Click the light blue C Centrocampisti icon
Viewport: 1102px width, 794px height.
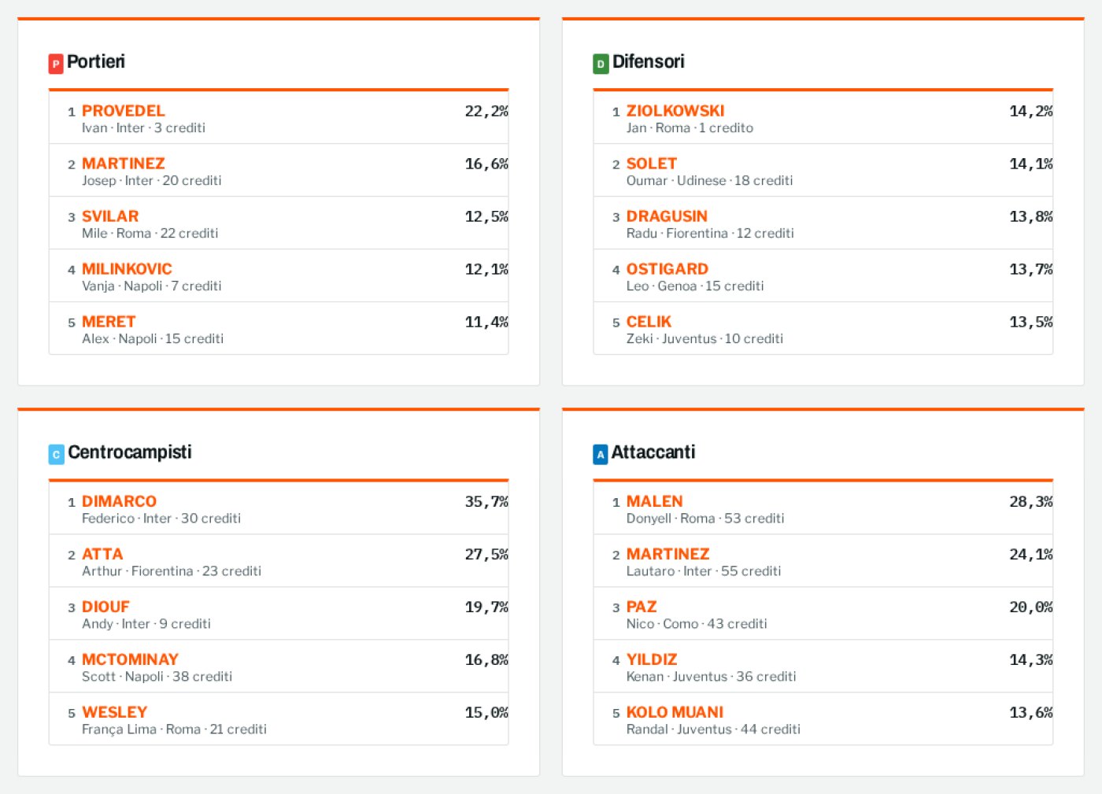[x=56, y=454]
